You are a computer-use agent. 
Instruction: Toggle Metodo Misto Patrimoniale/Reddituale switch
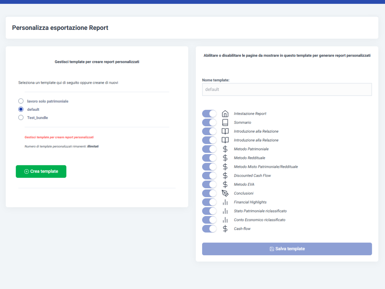click(210, 167)
